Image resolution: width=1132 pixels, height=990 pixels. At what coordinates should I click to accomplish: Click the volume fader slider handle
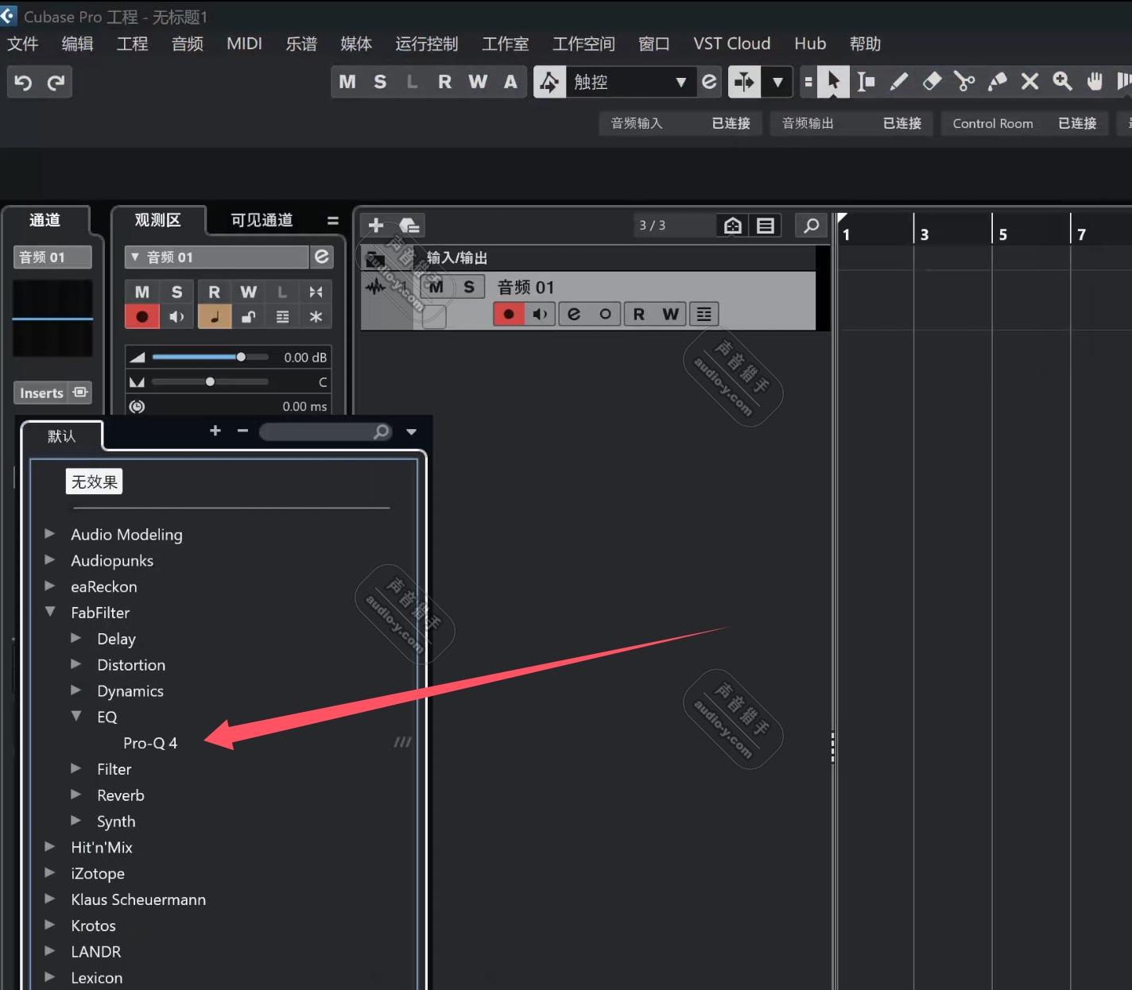pyautogui.click(x=241, y=357)
